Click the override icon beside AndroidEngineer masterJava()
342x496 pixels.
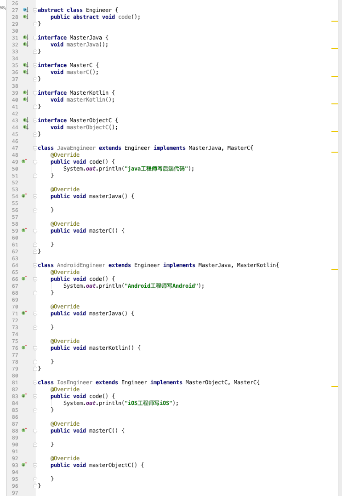pyautogui.click(x=24, y=313)
